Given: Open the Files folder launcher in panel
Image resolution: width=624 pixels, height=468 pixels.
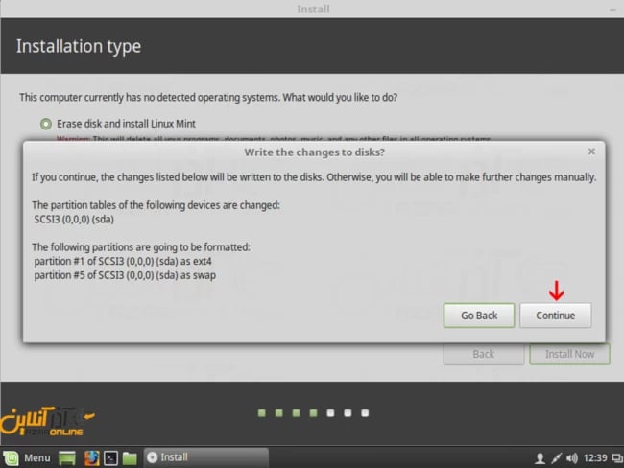Looking at the screenshot, I should click(x=130, y=458).
